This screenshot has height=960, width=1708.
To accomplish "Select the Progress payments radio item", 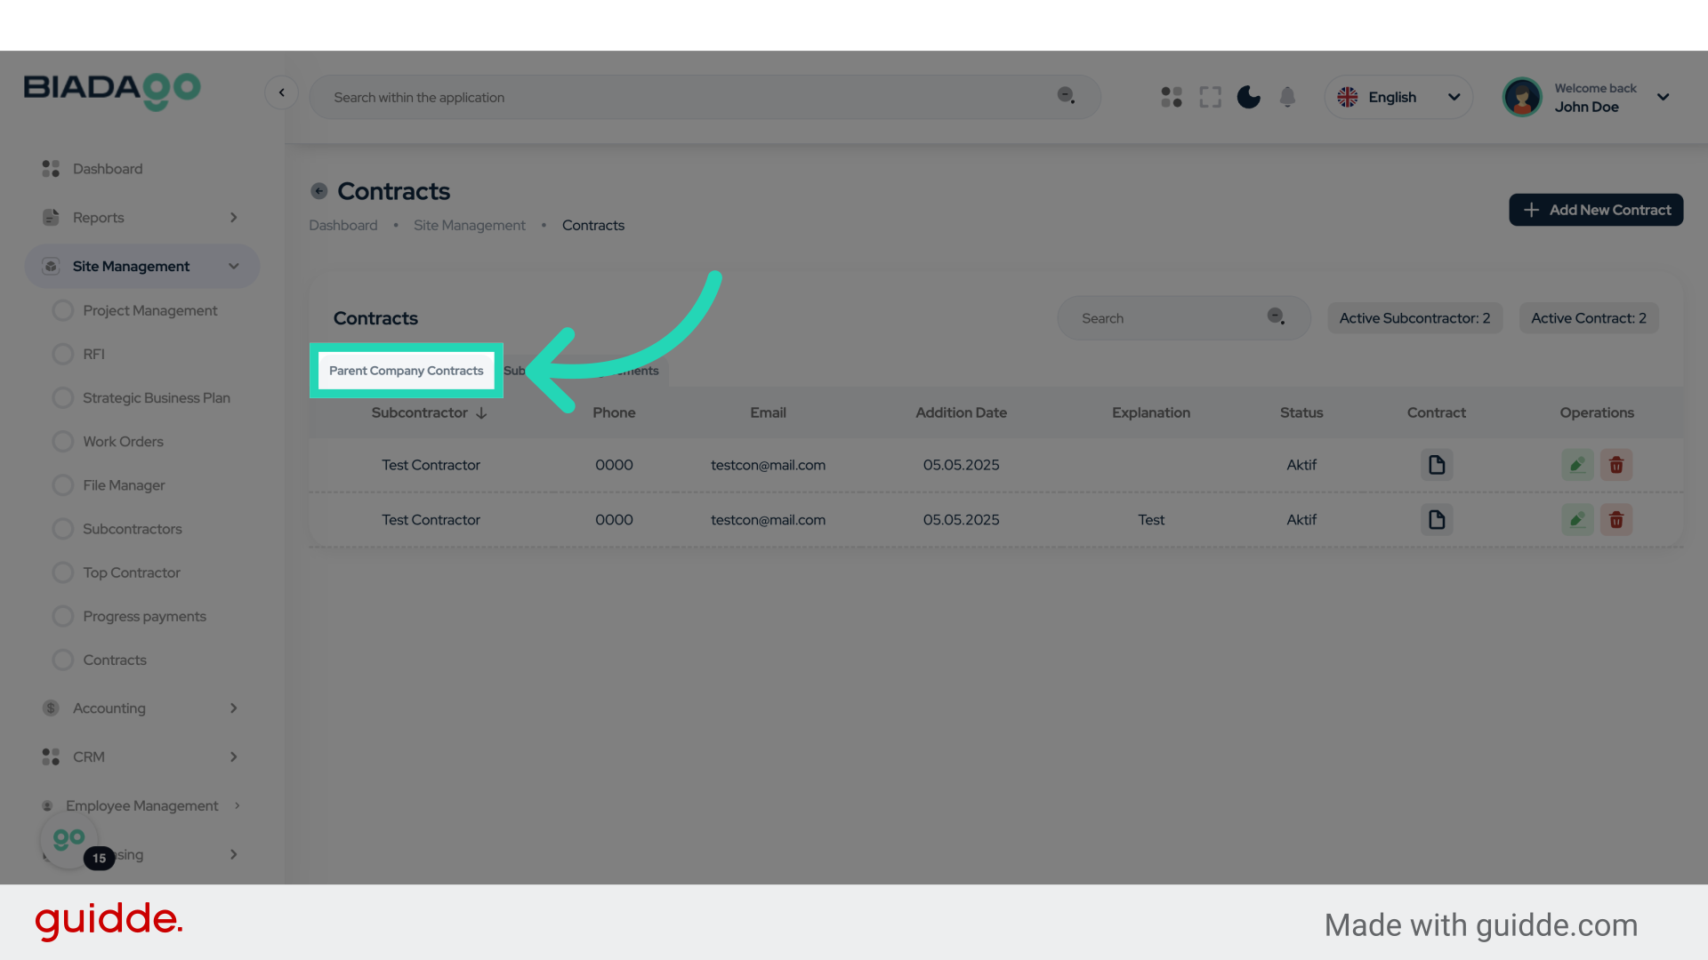I will pos(142,616).
